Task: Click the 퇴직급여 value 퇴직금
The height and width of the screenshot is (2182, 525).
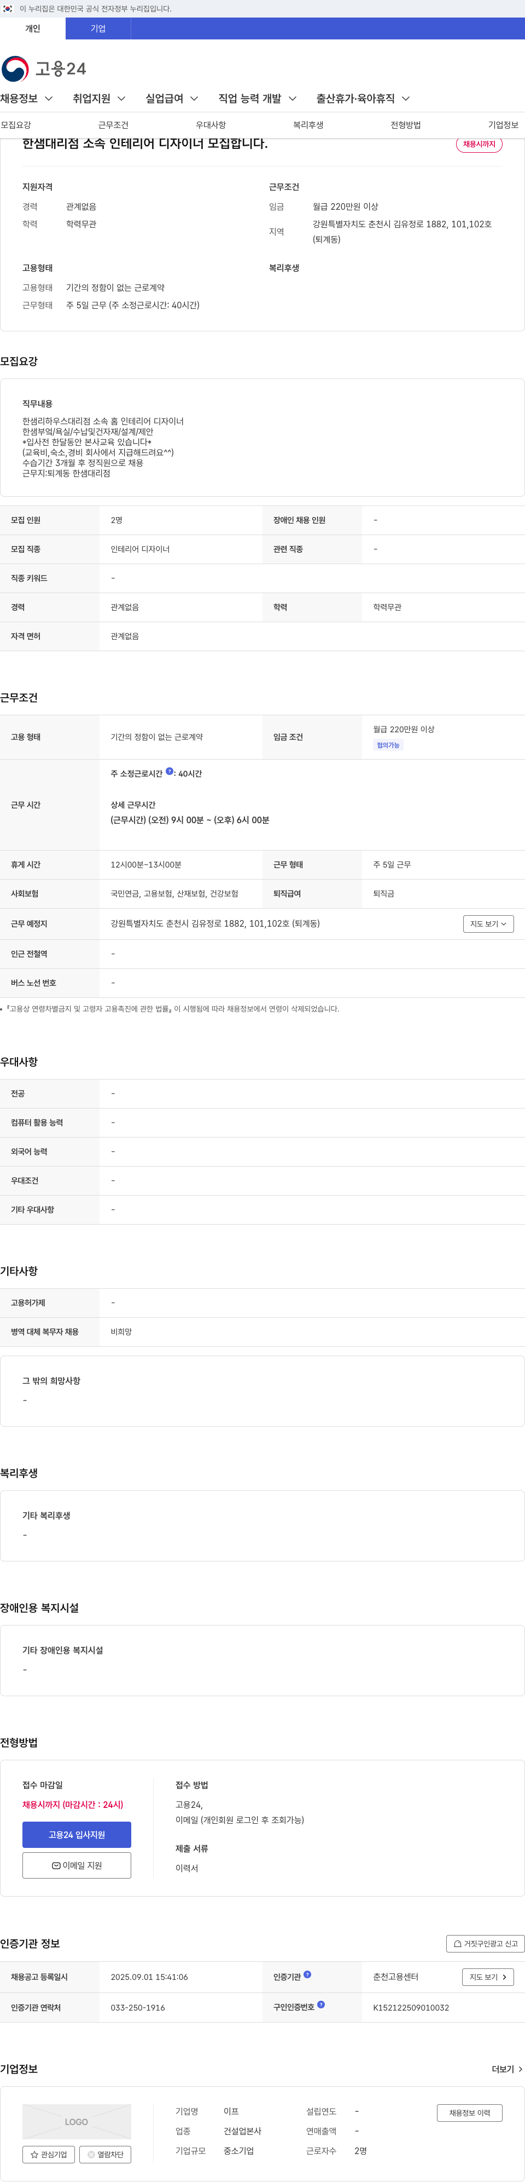Action: point(384,894)
